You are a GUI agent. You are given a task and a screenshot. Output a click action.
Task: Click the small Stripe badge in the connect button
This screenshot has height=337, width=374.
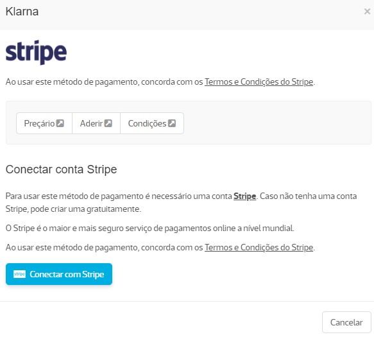tap(19, 274)
